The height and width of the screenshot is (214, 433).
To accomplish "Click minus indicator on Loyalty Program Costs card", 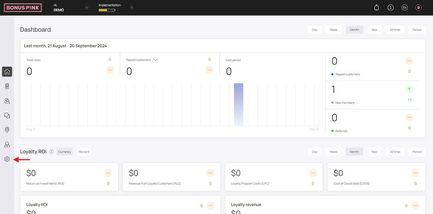I will (313, 173).
